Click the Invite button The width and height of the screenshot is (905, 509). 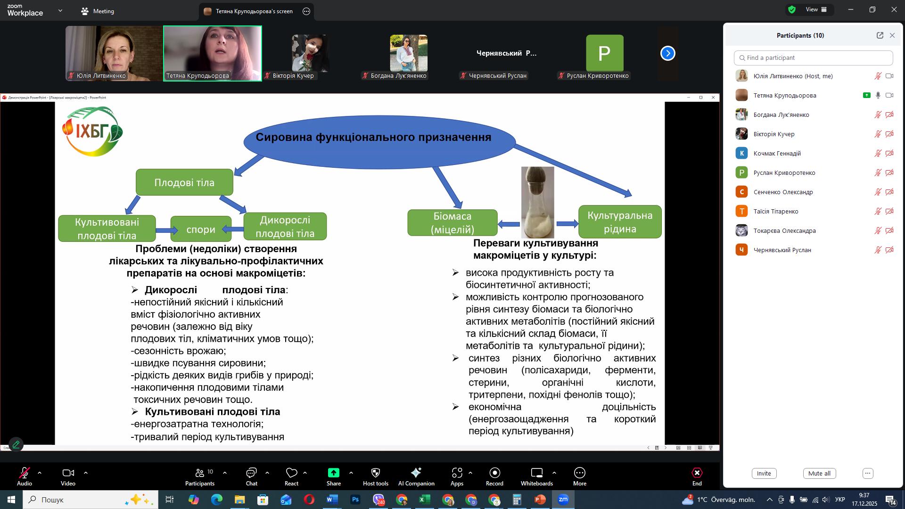(x=764, y=473)
